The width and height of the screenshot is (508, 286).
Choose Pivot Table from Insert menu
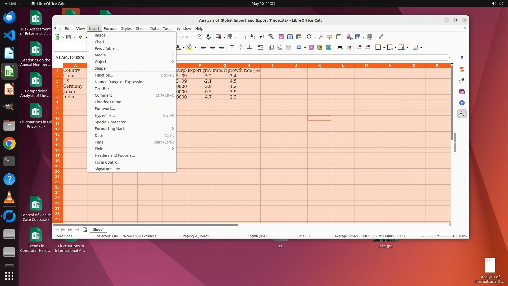106,48
